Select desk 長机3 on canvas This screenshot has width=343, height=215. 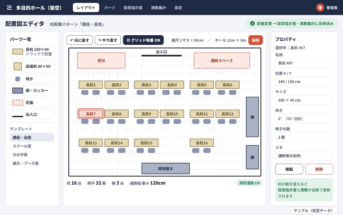pyautogui.click(x=146, y=85)
